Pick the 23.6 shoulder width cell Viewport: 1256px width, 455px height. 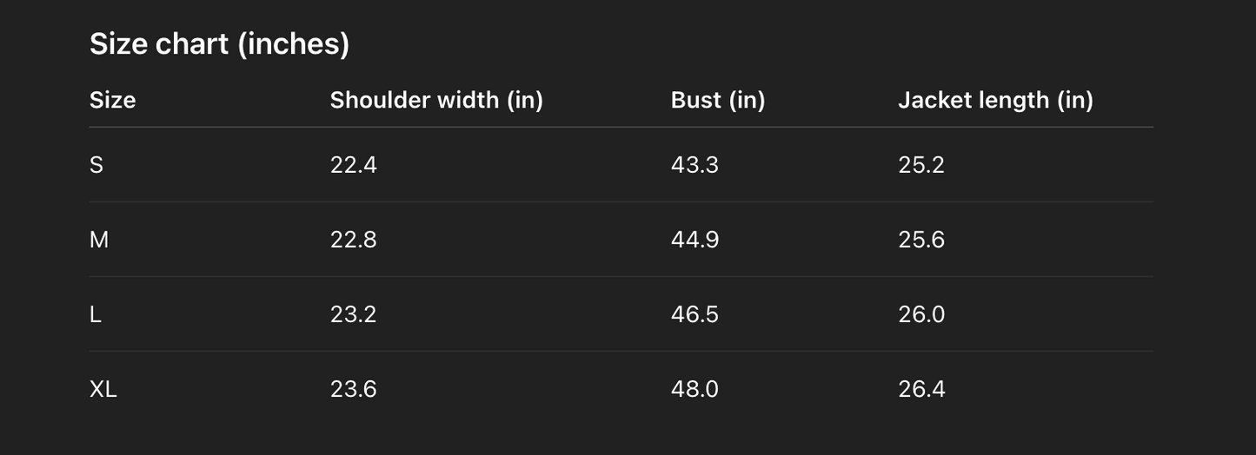[353, 389]
